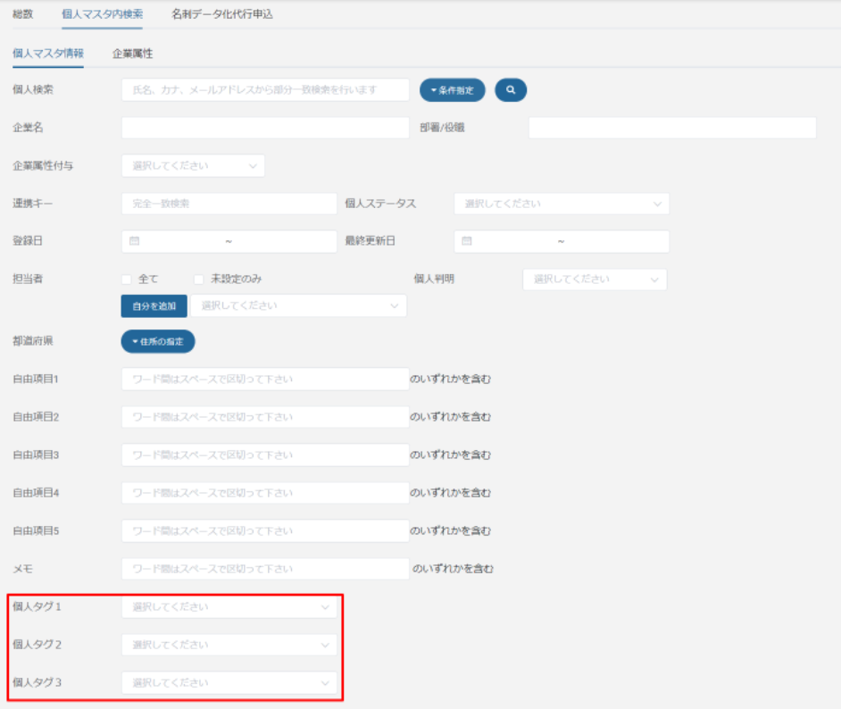Image resolution: width=841 pixels, height=709 pixels.
Task: Open the 個人判明 dropdown
Action: (x=594, y=279)
